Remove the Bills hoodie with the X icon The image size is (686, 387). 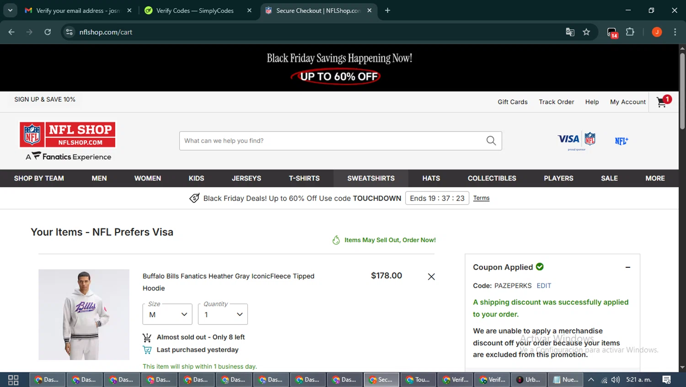(431, 276)
